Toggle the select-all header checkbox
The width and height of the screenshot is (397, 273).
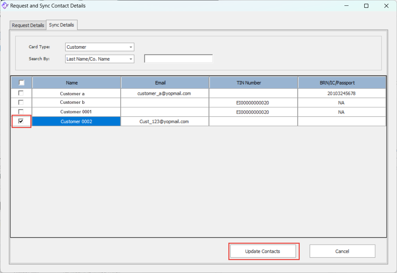22,83
